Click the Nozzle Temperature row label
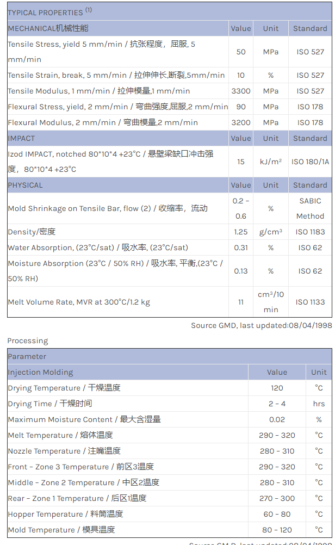This screenshot has height=545, width=335. point(64,451)
